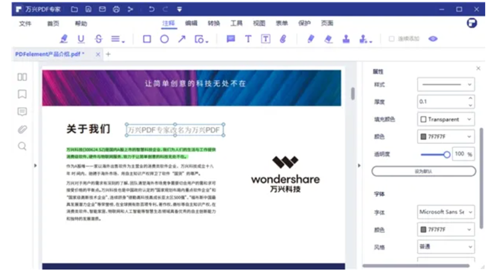Select the Typewriter text tool
Screen dimensions: 502x279
[x=248, y=39]
